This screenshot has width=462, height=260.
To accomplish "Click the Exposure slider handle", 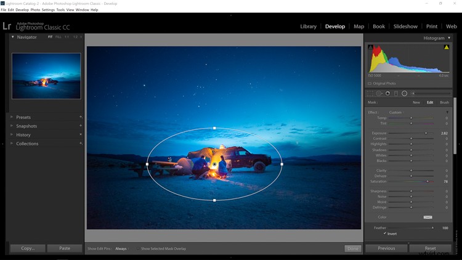I will pos(426,133).
